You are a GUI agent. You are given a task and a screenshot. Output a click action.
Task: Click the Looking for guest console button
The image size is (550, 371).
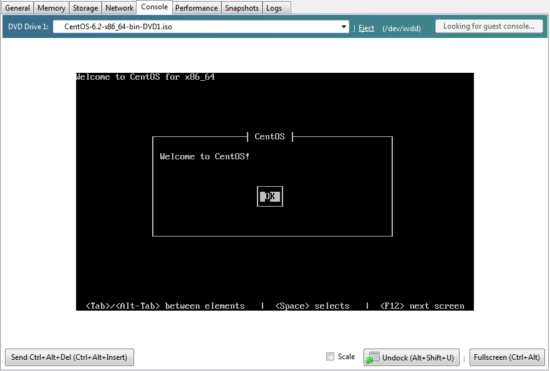click(489, 26)
